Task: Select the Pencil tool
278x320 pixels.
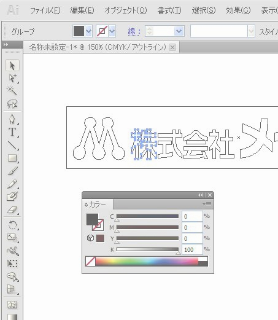Action: tap(12, 184)
